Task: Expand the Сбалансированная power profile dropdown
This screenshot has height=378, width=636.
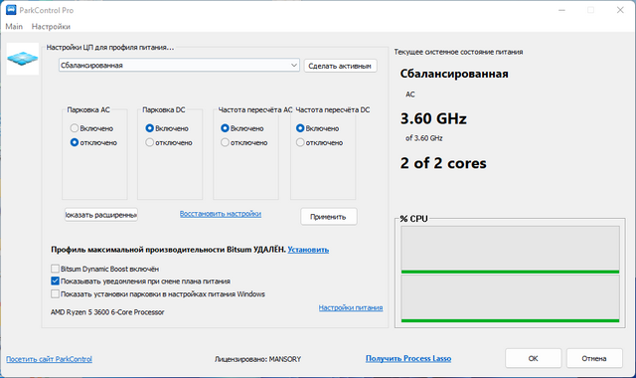Action: click(179, 66)
